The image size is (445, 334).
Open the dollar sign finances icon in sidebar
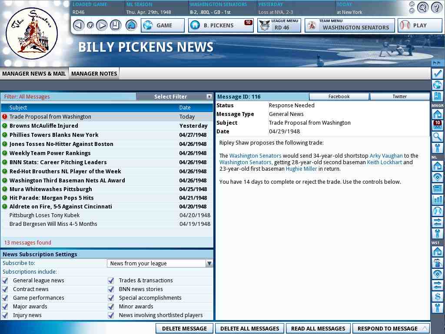pos(437,297)
